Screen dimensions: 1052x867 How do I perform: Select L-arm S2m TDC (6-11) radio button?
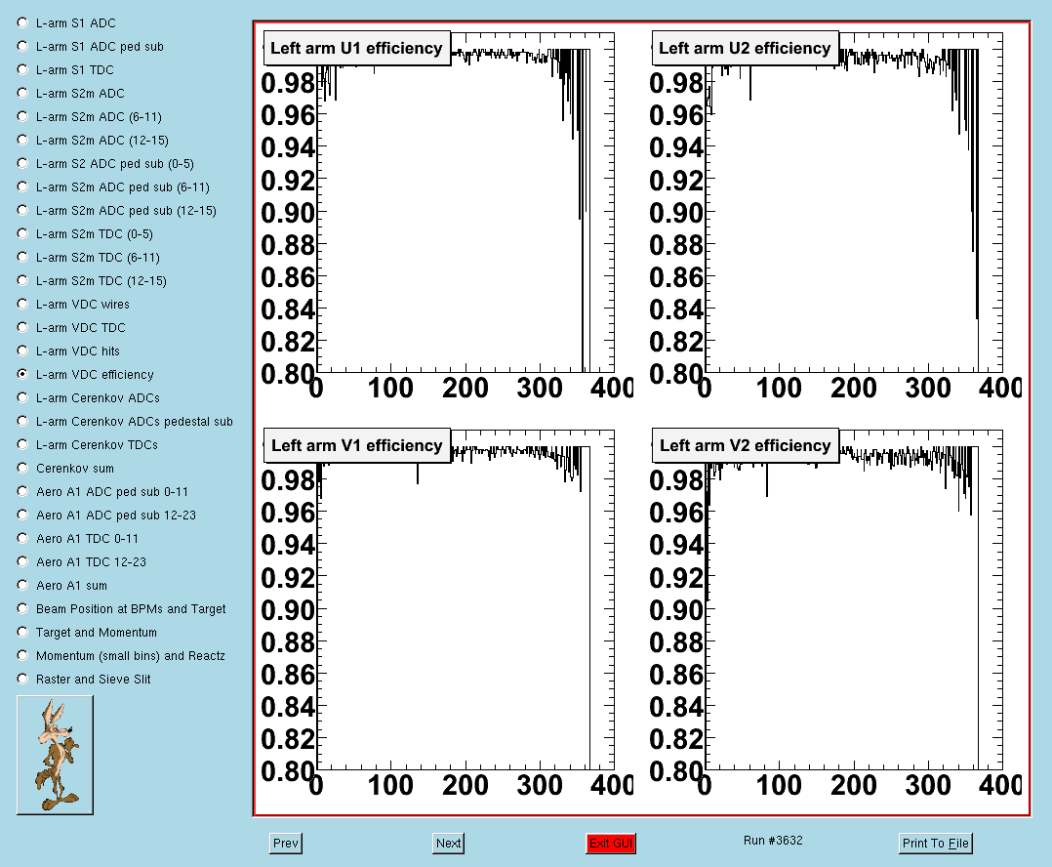[22, 258]
